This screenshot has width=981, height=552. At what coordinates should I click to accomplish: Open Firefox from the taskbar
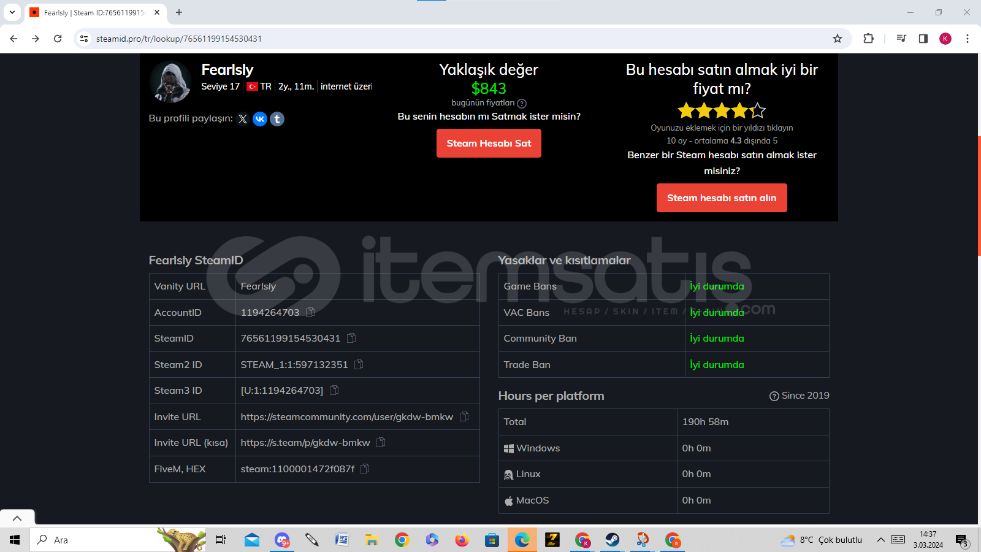click(x=462, y=540)
